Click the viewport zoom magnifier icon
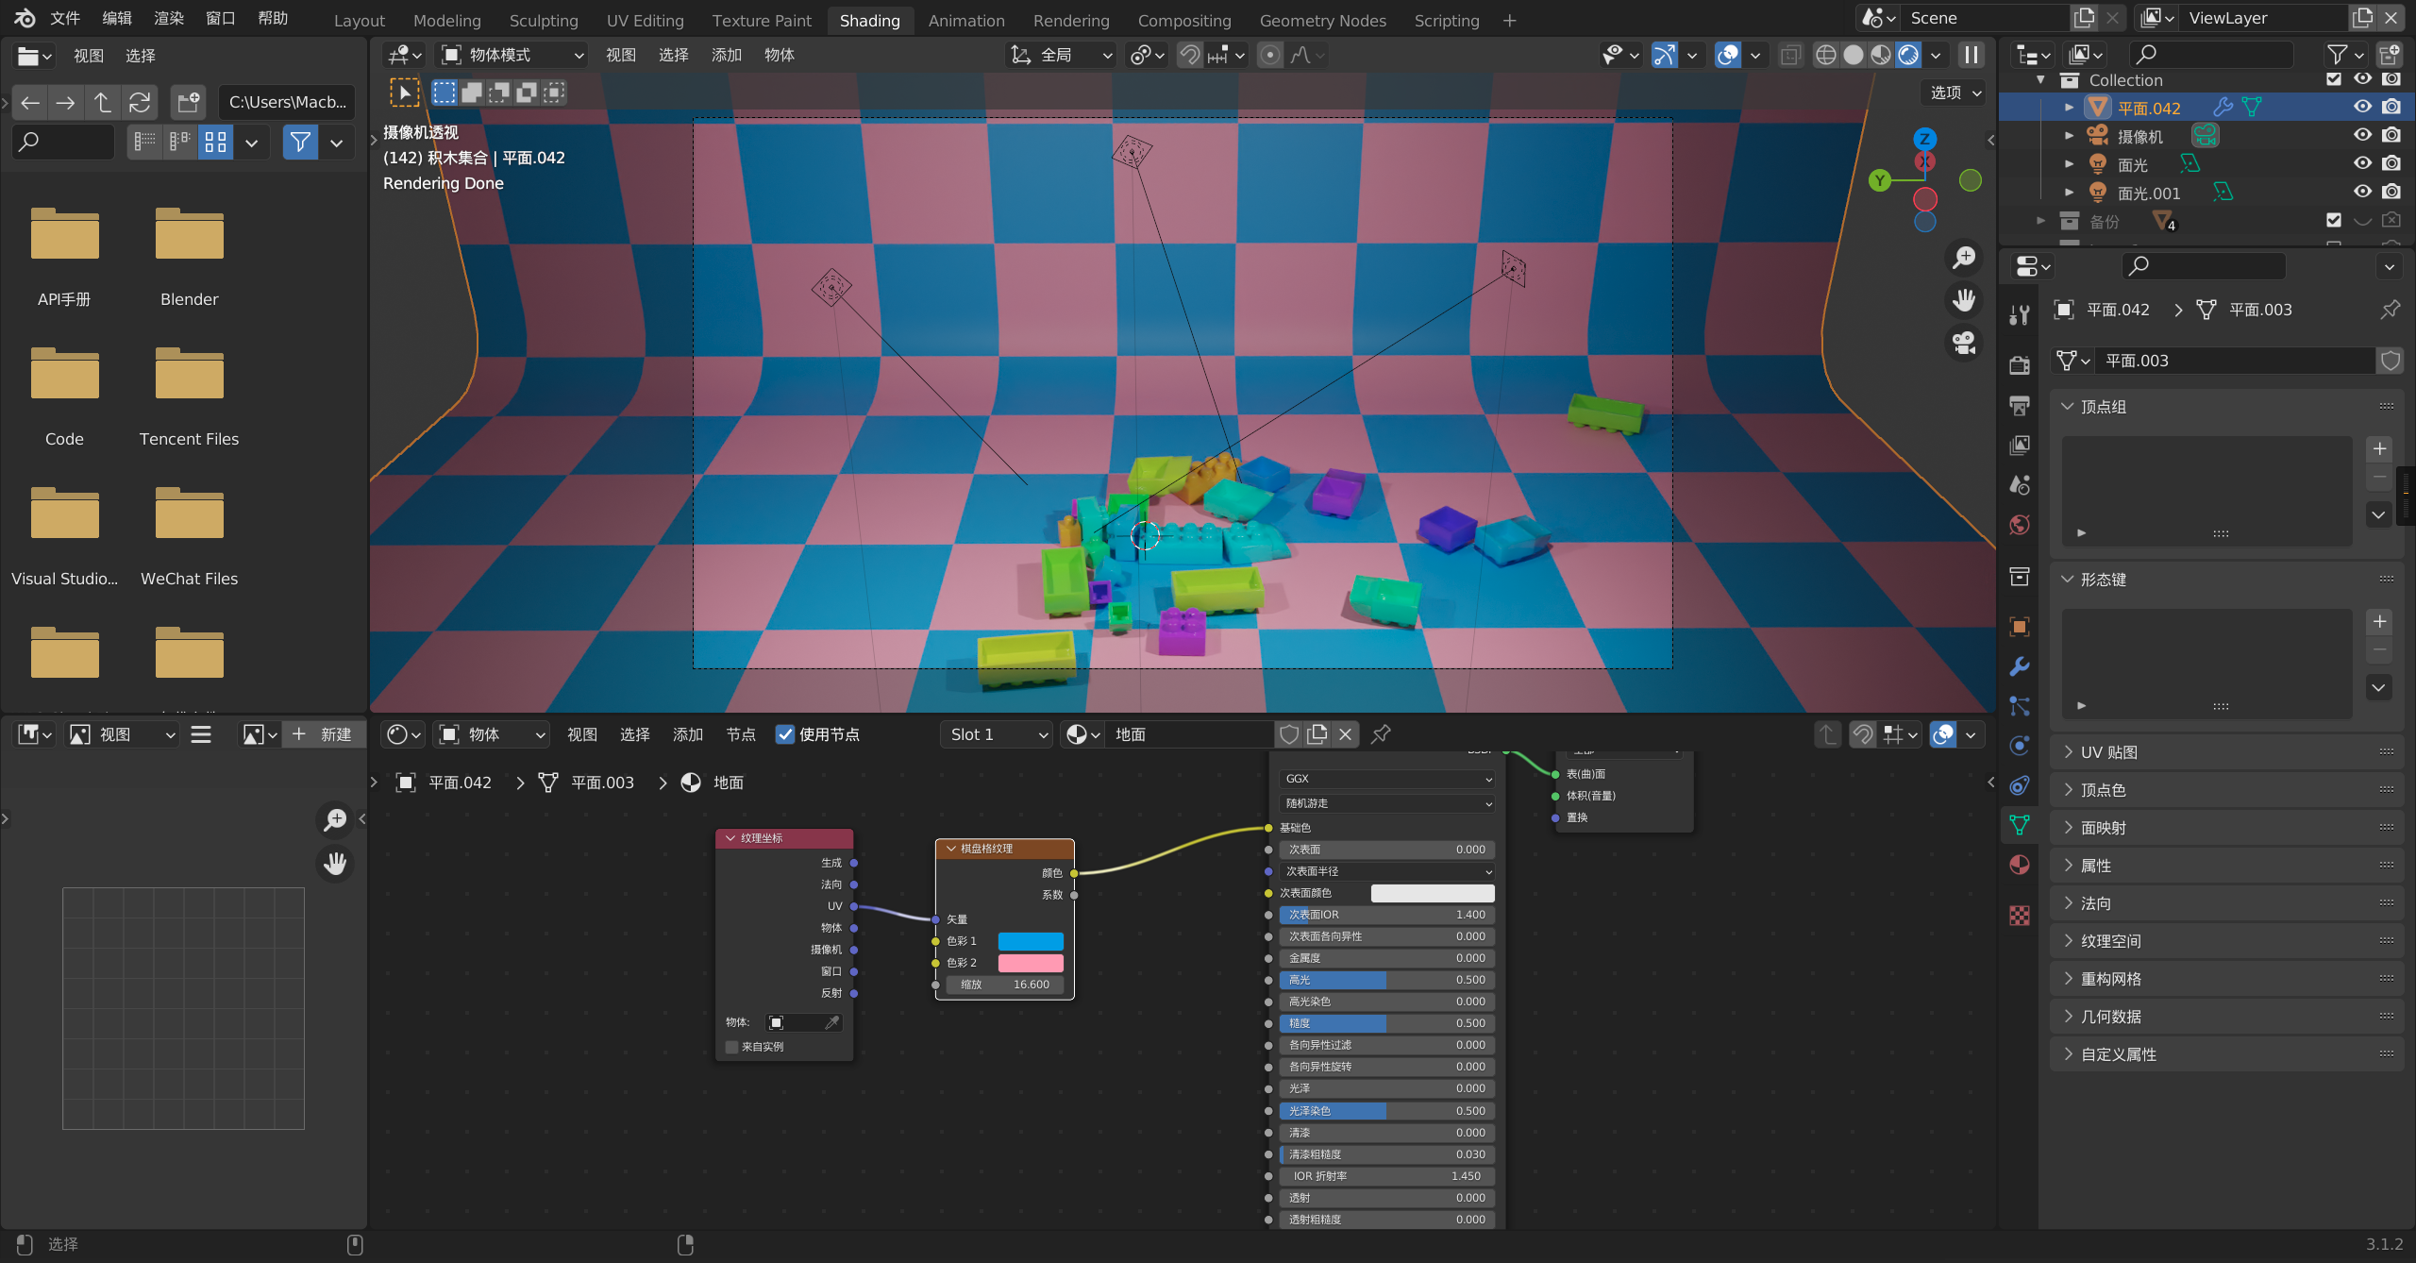Viewport: 2416px width, 1263px height. (1964, 258)
